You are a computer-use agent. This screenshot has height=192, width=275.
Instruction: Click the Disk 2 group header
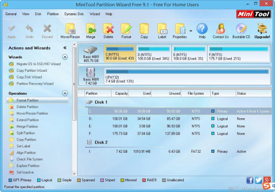(x=97, y=142)
